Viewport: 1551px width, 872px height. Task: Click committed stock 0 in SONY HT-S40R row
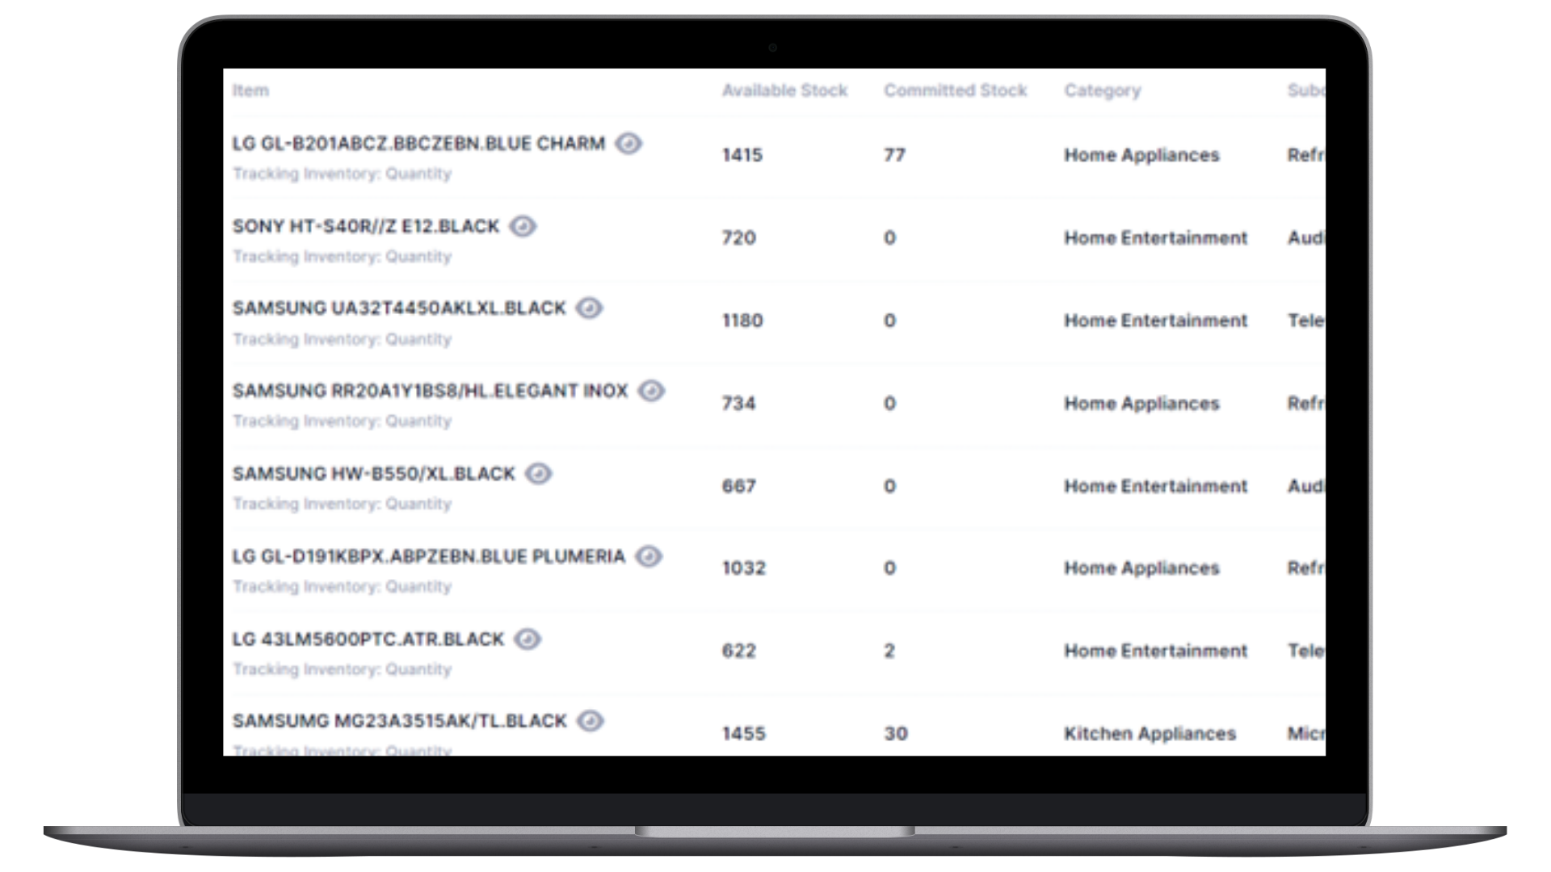coord(889,238)
